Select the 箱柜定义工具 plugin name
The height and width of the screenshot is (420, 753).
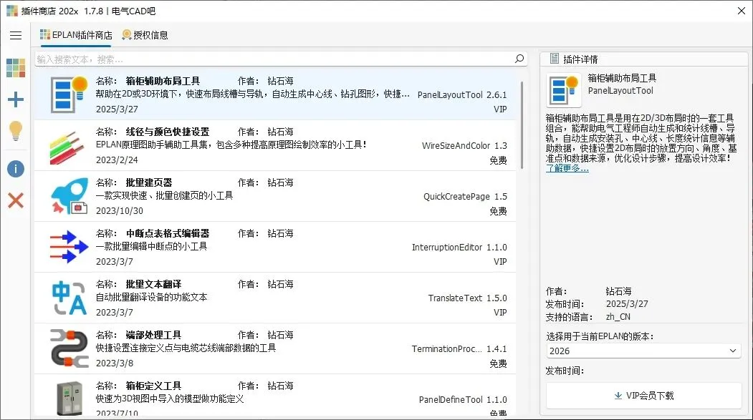pyautogui.click(x=153, y=386)
